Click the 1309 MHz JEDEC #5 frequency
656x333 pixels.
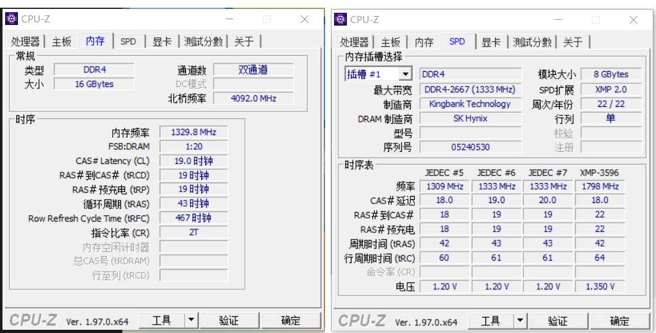pos(444,186)
